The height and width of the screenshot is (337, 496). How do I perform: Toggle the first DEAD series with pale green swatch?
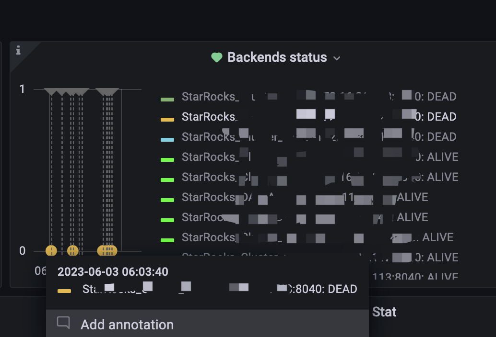(308, 97)
